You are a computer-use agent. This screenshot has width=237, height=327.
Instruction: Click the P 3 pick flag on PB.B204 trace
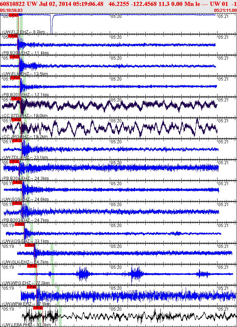tap(14, 161)
